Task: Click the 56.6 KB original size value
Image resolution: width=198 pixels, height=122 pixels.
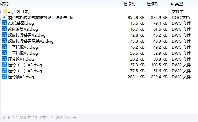Action: click(137, 53)
